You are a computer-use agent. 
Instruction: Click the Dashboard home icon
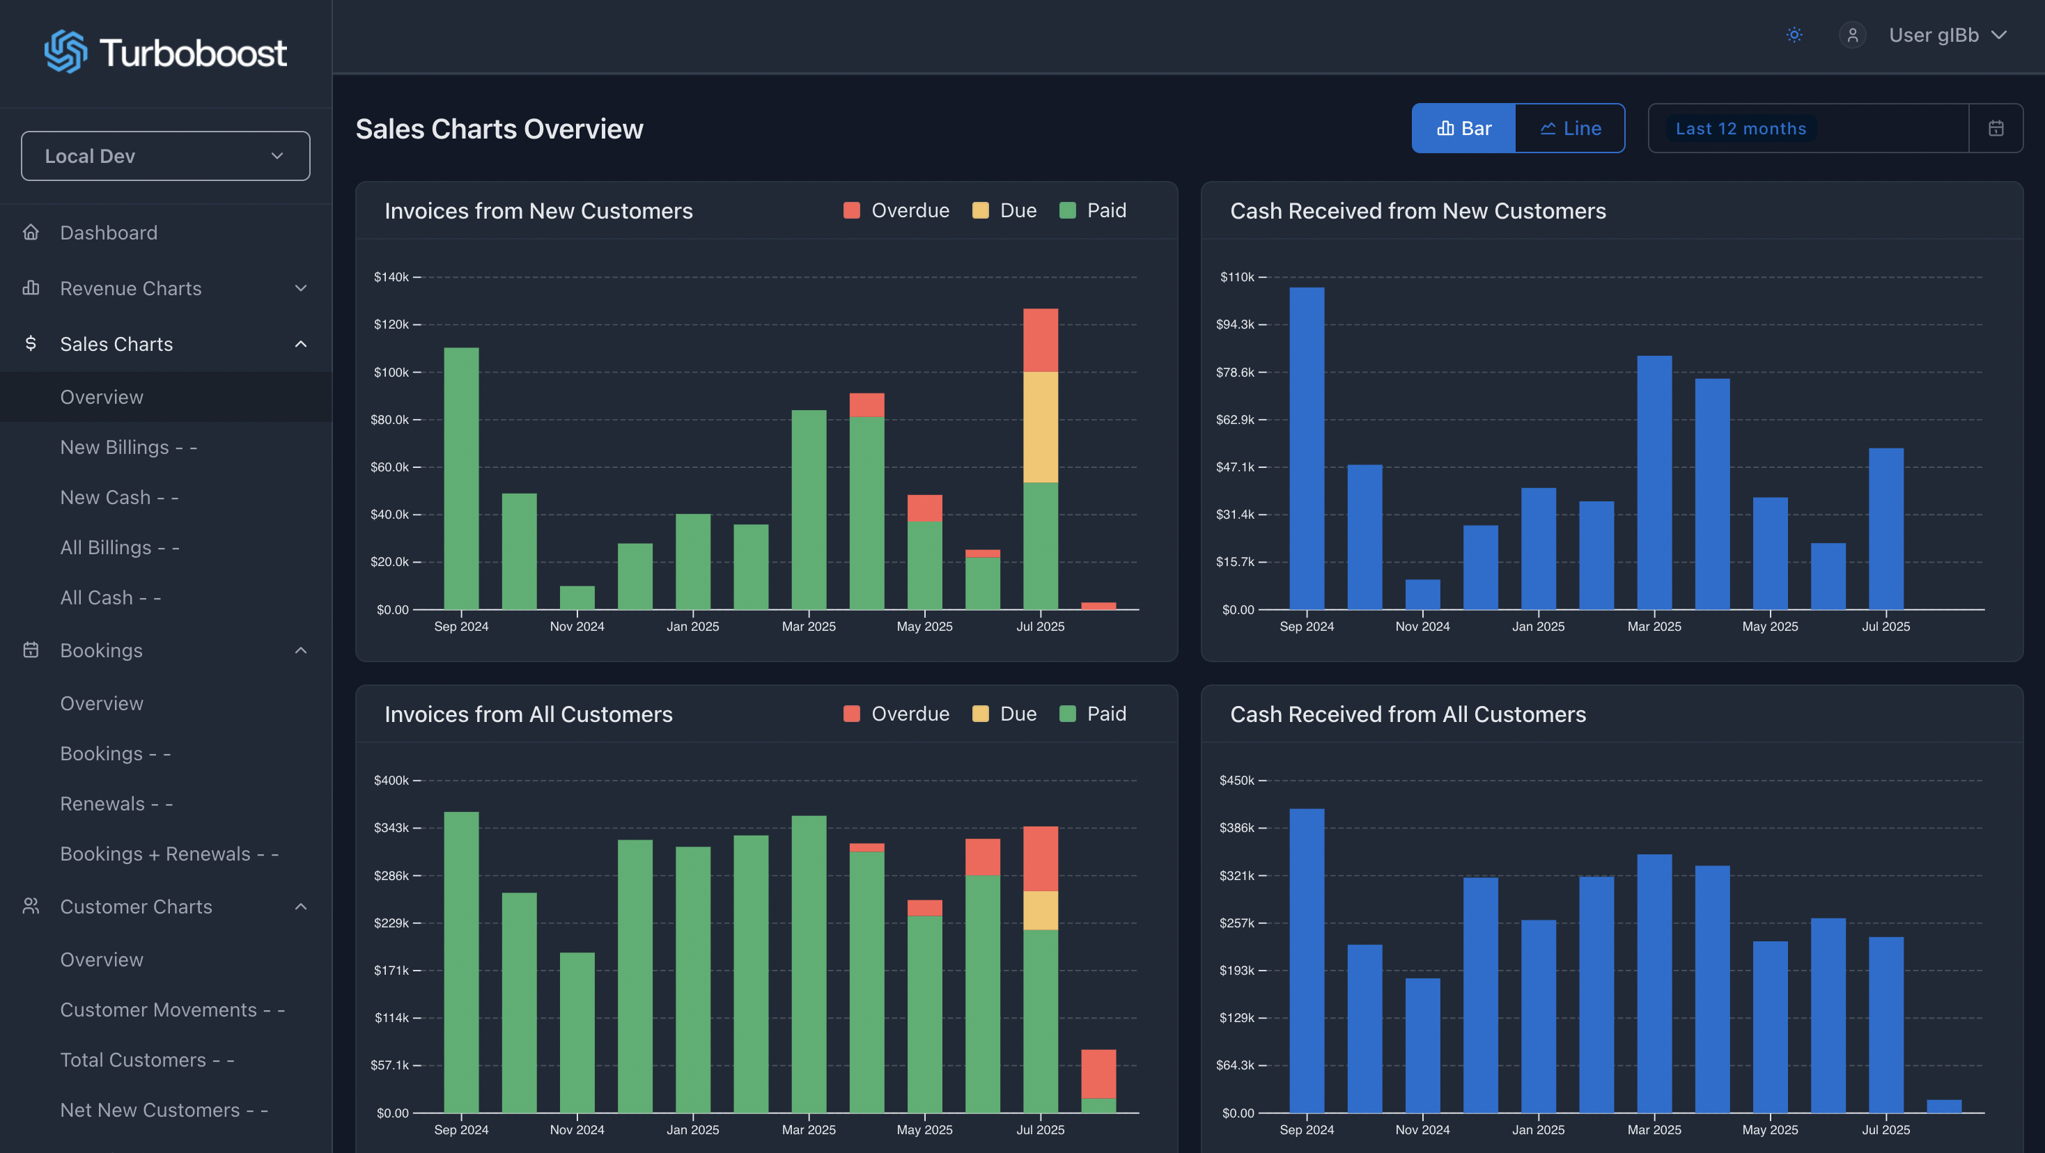coord(31,233)
